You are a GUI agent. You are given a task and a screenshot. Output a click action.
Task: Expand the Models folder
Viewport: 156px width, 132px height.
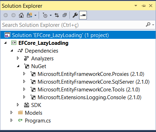pyautogui.click(x=11, y=113)
